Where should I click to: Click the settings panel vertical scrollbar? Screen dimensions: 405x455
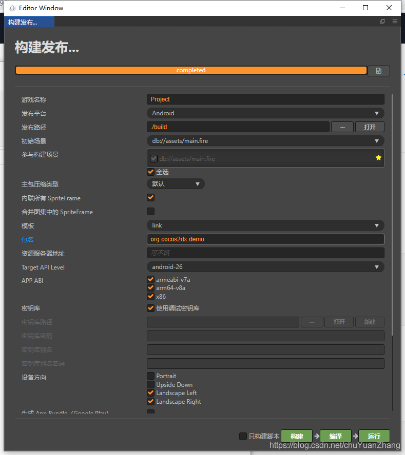[392, 215]
